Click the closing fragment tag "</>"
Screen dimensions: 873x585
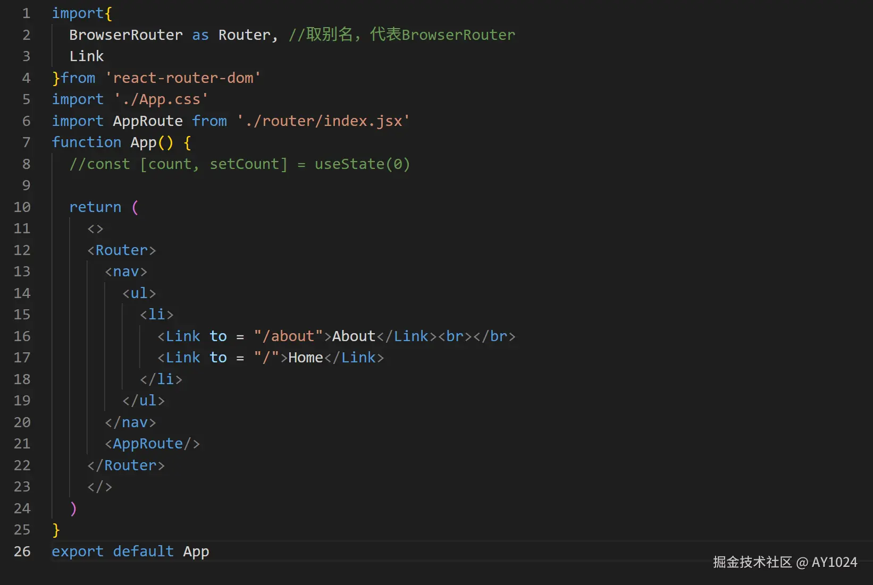pyautogui.click(x=100, y=487)
